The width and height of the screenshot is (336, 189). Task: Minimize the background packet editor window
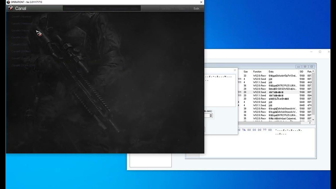pos(311,52)
